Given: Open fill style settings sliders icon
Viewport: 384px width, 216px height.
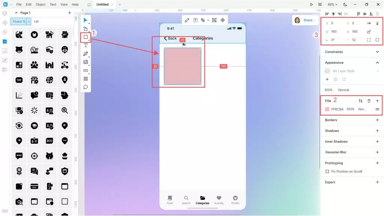Looking at the screenshot, I should 361,101.
